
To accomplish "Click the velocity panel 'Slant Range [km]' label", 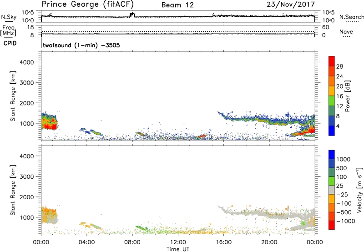I will [x=13, y=190].
